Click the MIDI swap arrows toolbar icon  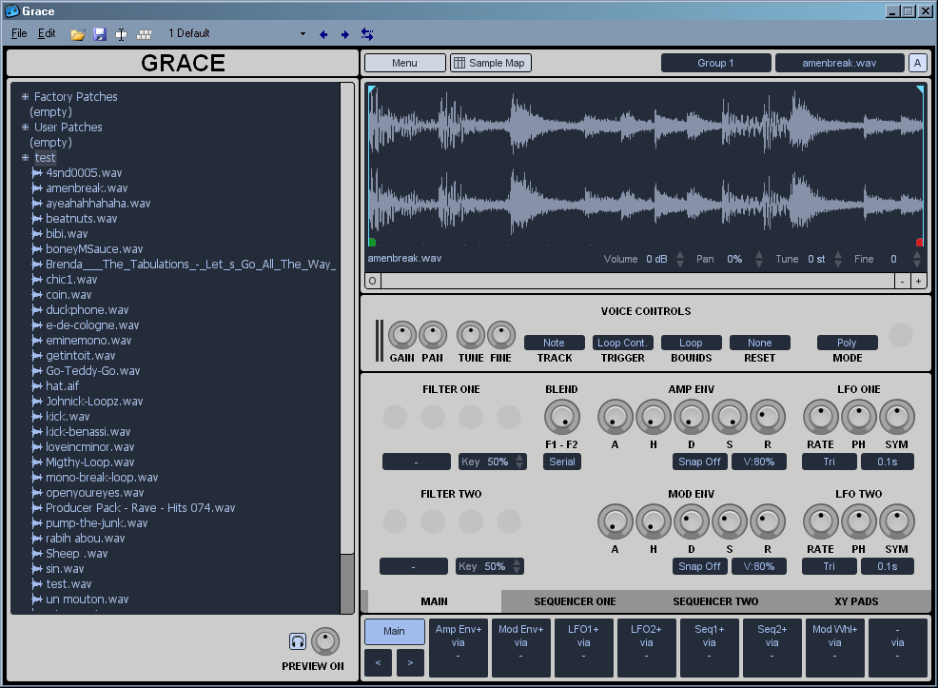pyautogui.click(x=367, y=33)
